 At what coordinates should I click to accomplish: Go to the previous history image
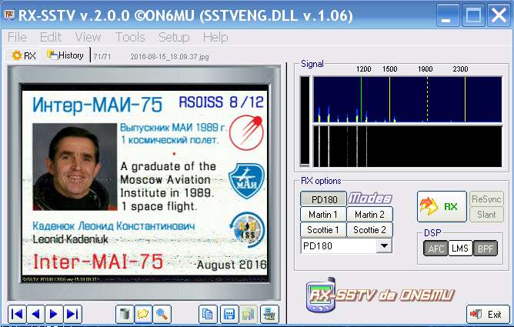tap(35, 314)
